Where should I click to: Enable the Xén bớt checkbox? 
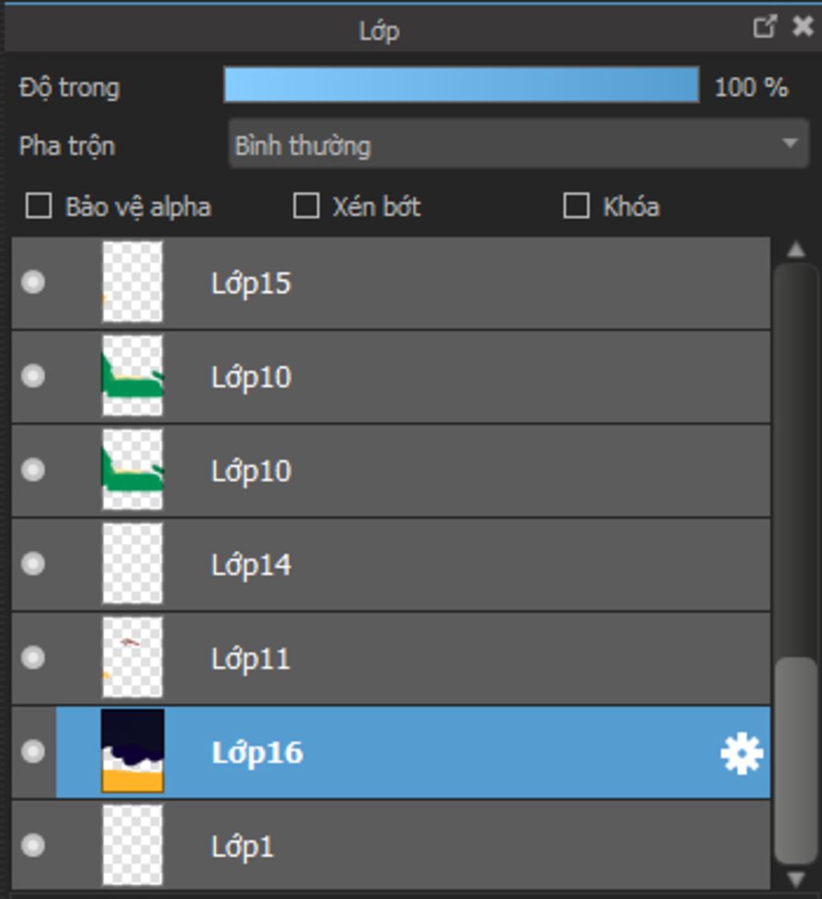tap(306, 206)
